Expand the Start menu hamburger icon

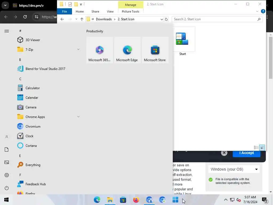pos(7,31)
